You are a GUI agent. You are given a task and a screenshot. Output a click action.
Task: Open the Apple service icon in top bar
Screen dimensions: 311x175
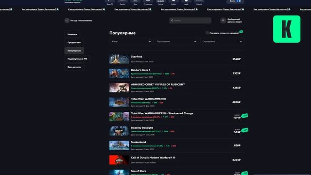point(186,1)
